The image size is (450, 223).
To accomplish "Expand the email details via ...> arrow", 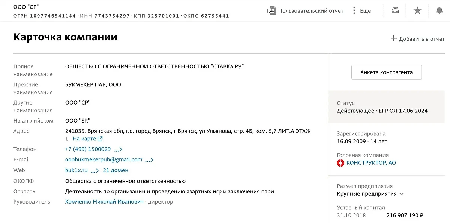I will [x=148, y=159].
